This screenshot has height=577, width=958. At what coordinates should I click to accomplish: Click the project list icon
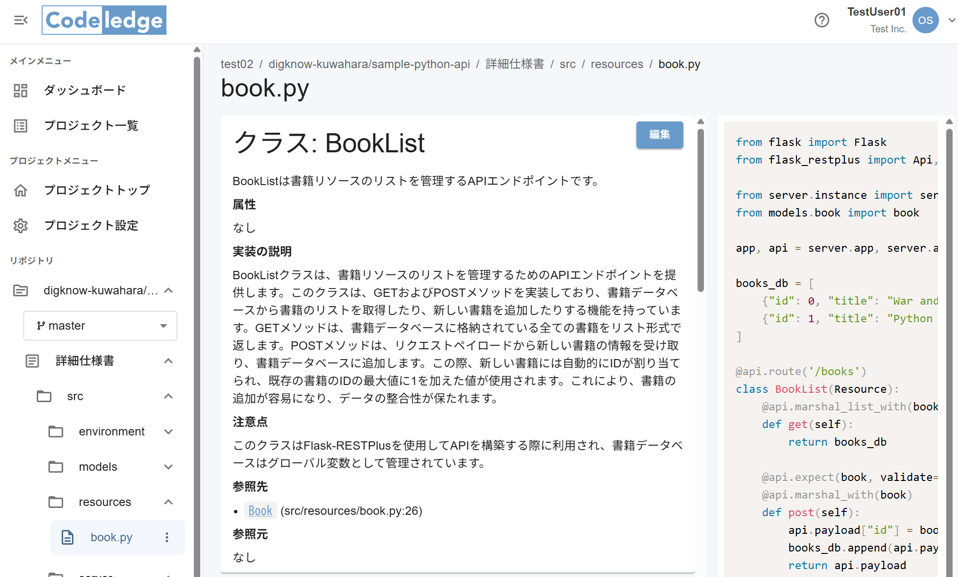pyautogui.click(x=21, y=126)
